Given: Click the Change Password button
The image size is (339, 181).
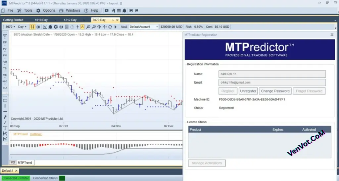Looking at the screenshot, I should click(x=275, y=91).
